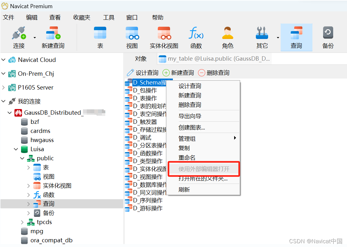Switch to the my_table @Luisa.public tab
Image resolution: width=347 pixels, height=247 pixels.
click(x=214, y=59)
